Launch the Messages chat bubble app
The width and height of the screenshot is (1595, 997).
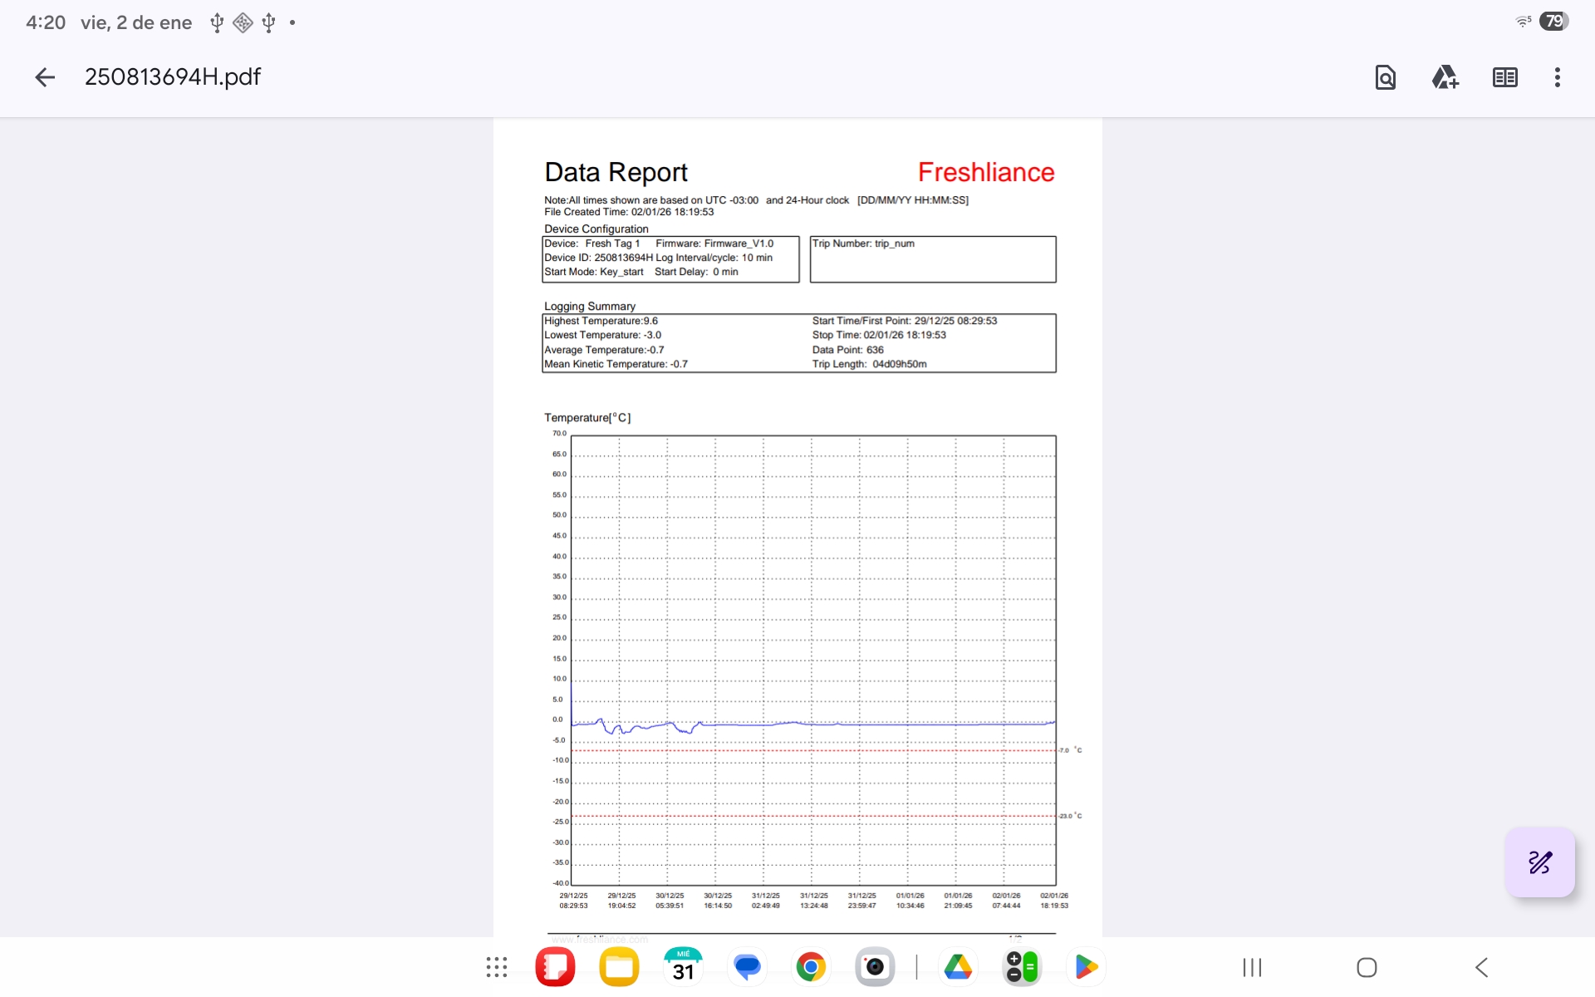click(747, 967)
